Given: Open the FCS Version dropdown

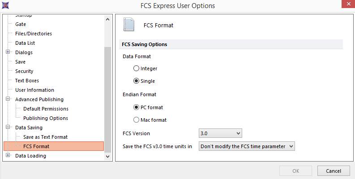Looking at the screenshot, I should [x=220, y=133].
